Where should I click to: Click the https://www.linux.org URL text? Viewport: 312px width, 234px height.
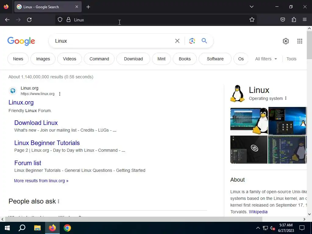[37, 94]
